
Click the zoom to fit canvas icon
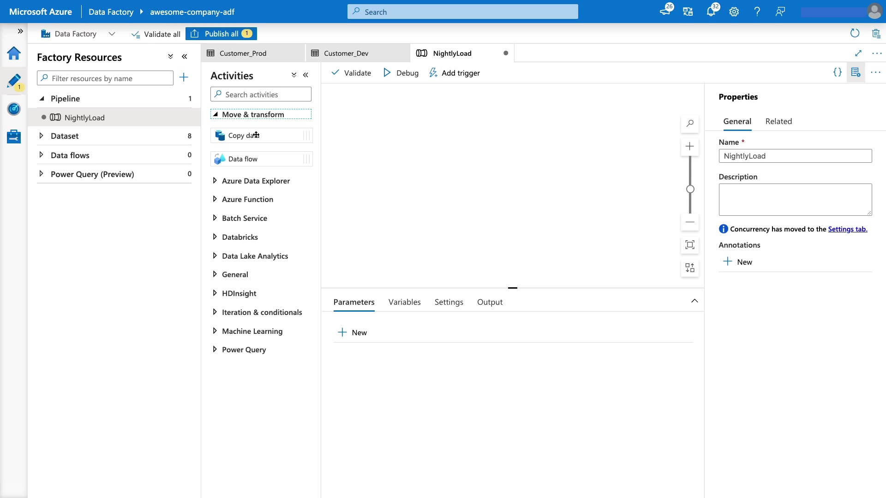pyautogui.click(x=690, y=245)
